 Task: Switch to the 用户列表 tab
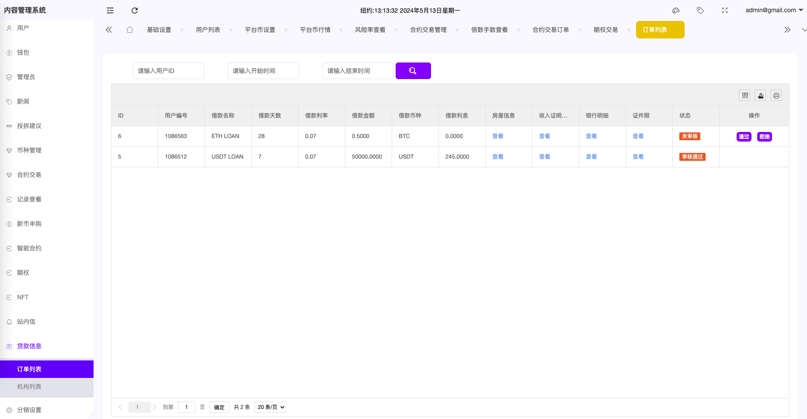pyautogui.click(x=208, y=30)
